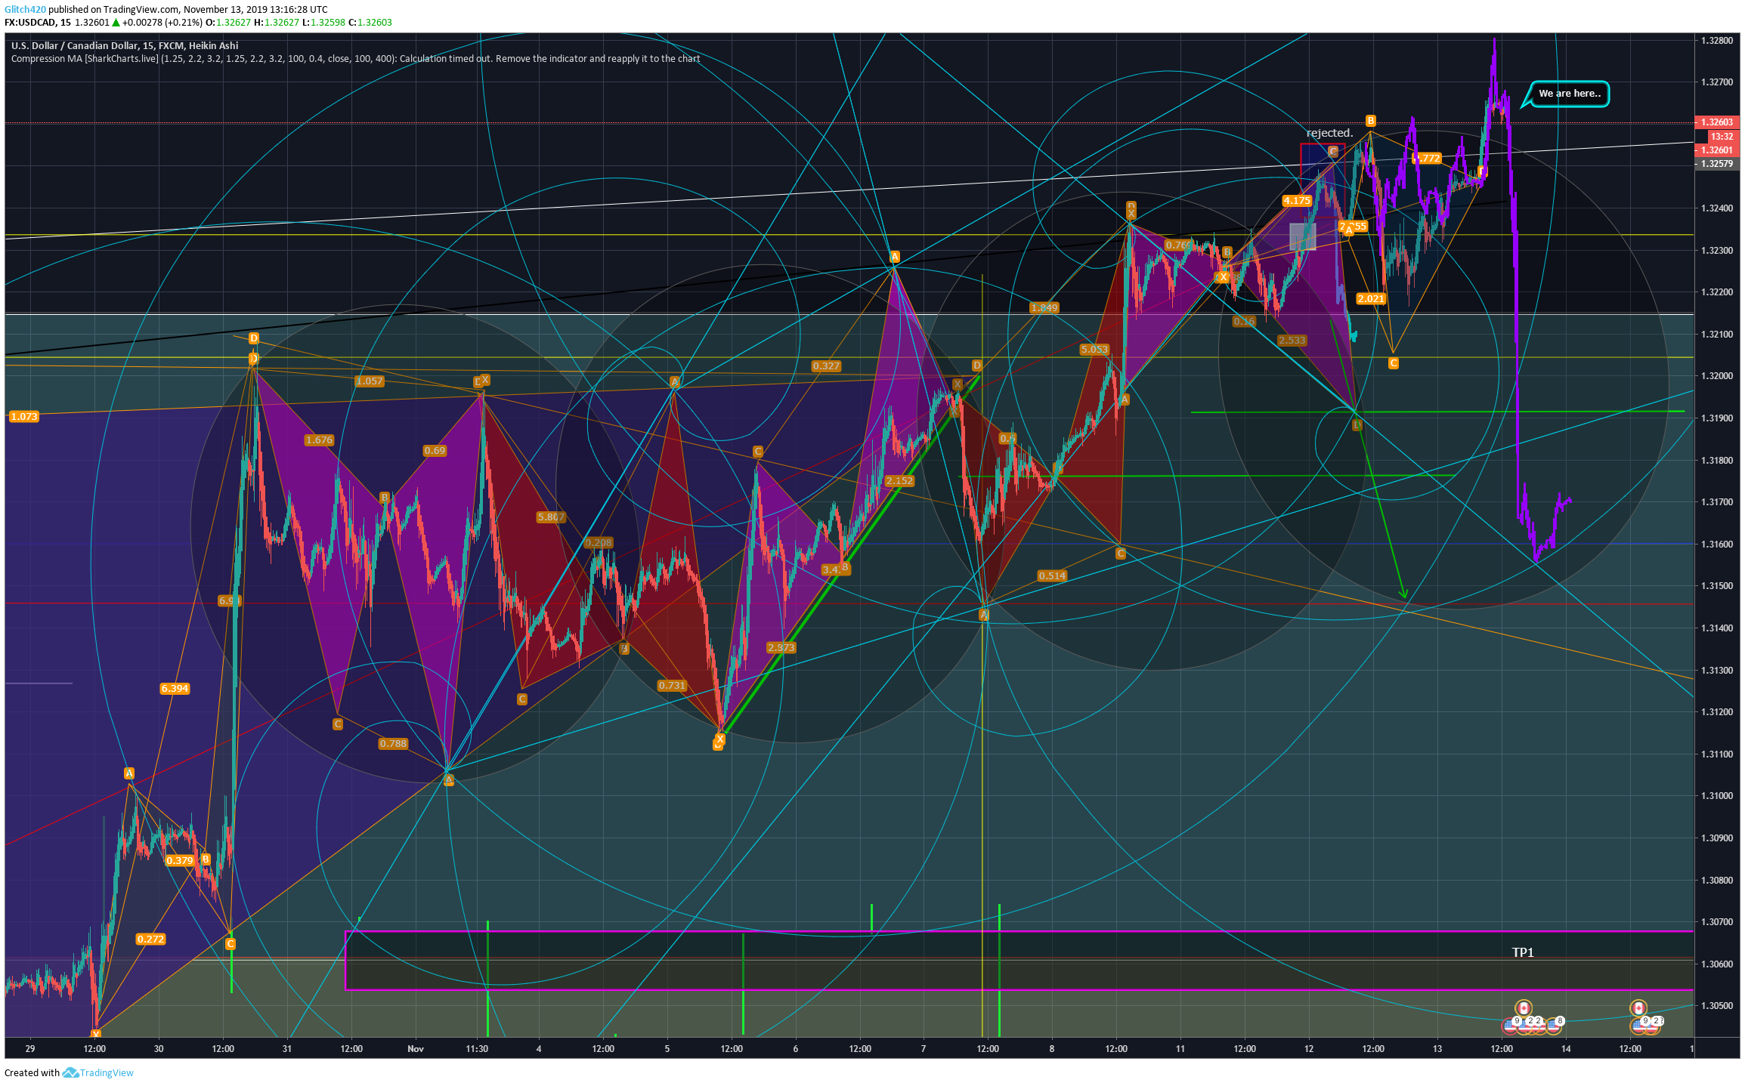The height and width of the screenshot is (1086, 1745).
Task: Click the FX:USDCAD symbol in header
Action: click(29, 22)
